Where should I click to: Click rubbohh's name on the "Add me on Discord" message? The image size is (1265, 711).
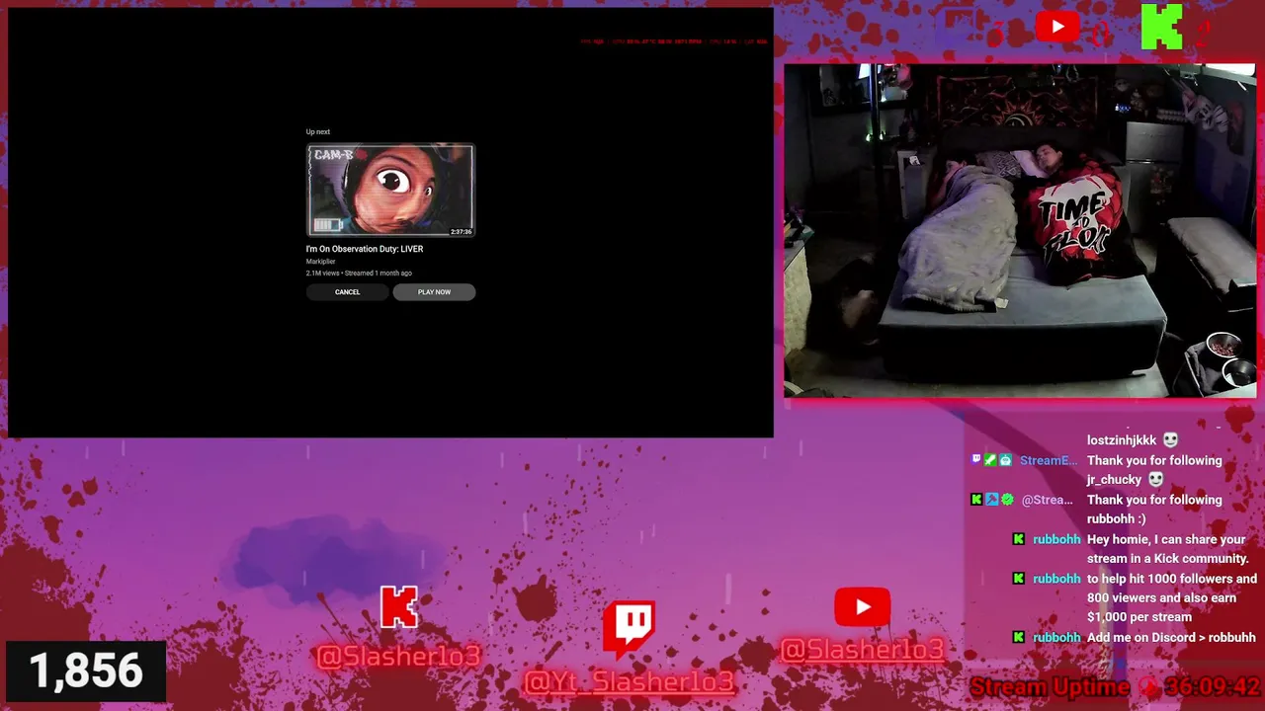pos(1056,638)
